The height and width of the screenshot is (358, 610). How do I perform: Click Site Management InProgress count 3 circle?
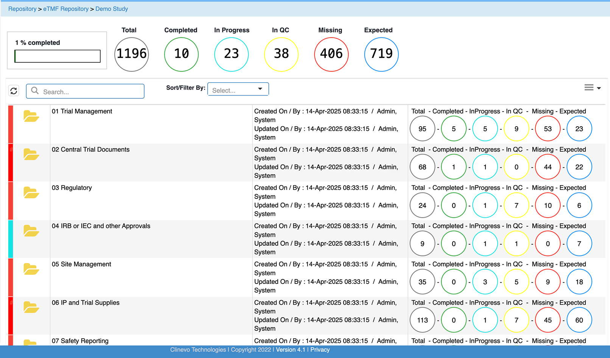tap(485, 282)
